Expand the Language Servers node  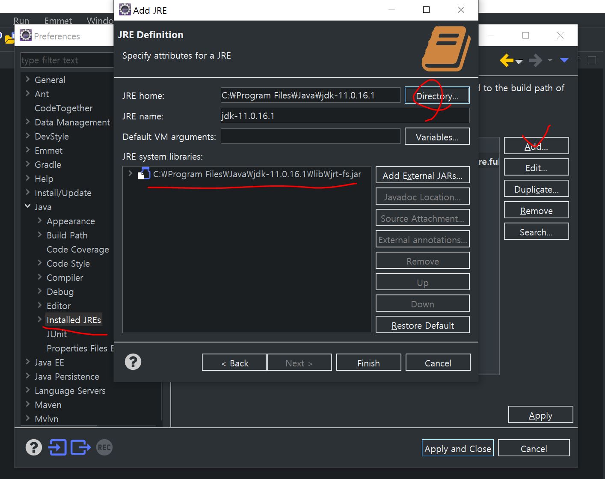pyautogui.click(x=28, y=390)
